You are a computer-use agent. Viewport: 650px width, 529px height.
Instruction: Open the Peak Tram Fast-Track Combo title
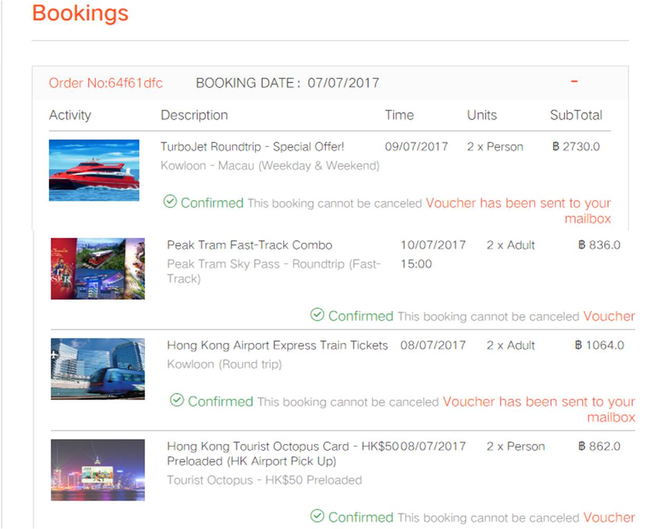pyautogui.click(x=250, y=245)
